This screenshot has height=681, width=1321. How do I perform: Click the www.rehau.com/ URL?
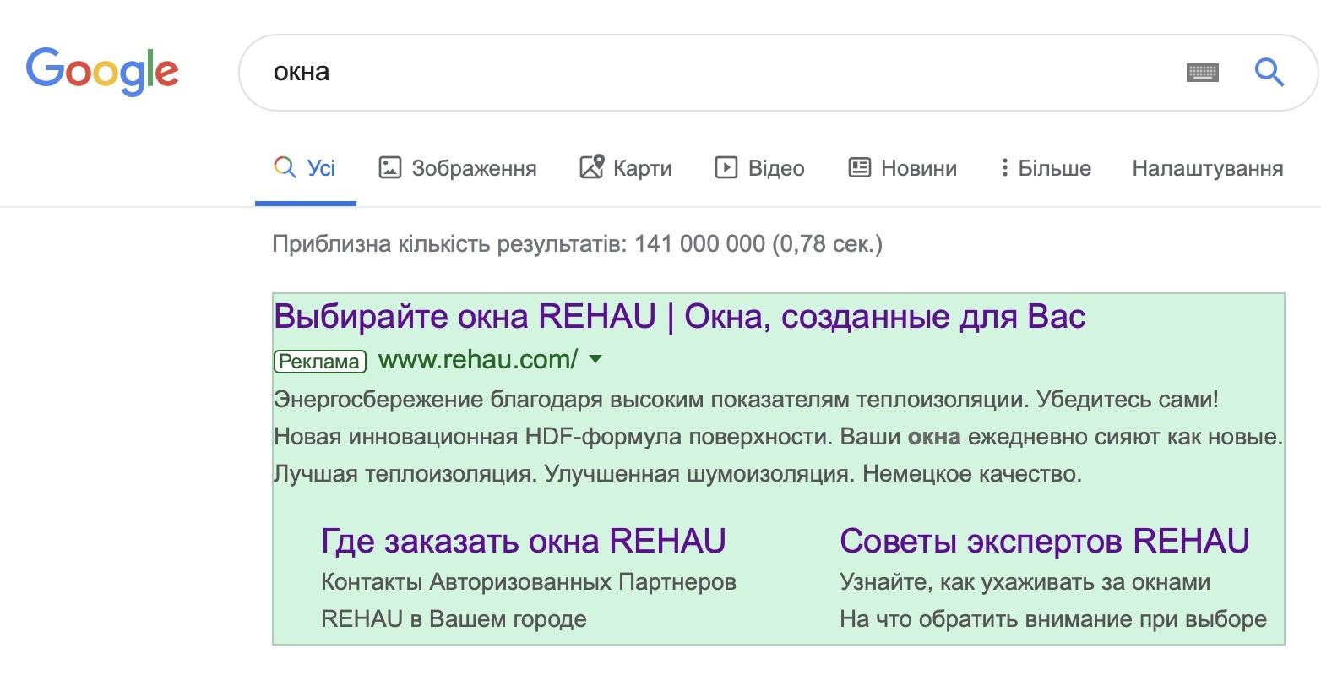coord(478,361)
